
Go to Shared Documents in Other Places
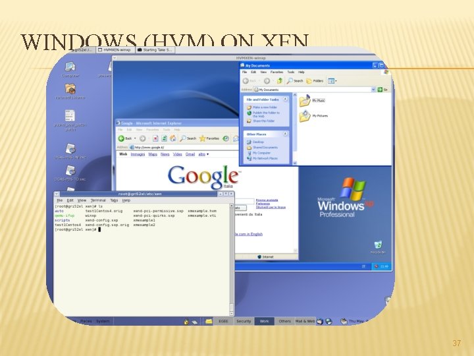(262, 148)
